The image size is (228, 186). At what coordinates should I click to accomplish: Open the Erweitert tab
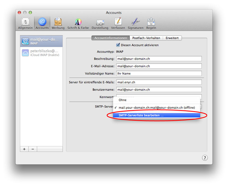(173, 38)
